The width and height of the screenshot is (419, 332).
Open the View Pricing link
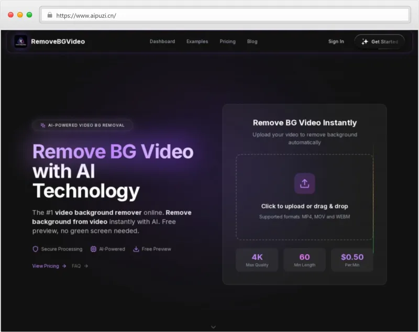(46, 265)
